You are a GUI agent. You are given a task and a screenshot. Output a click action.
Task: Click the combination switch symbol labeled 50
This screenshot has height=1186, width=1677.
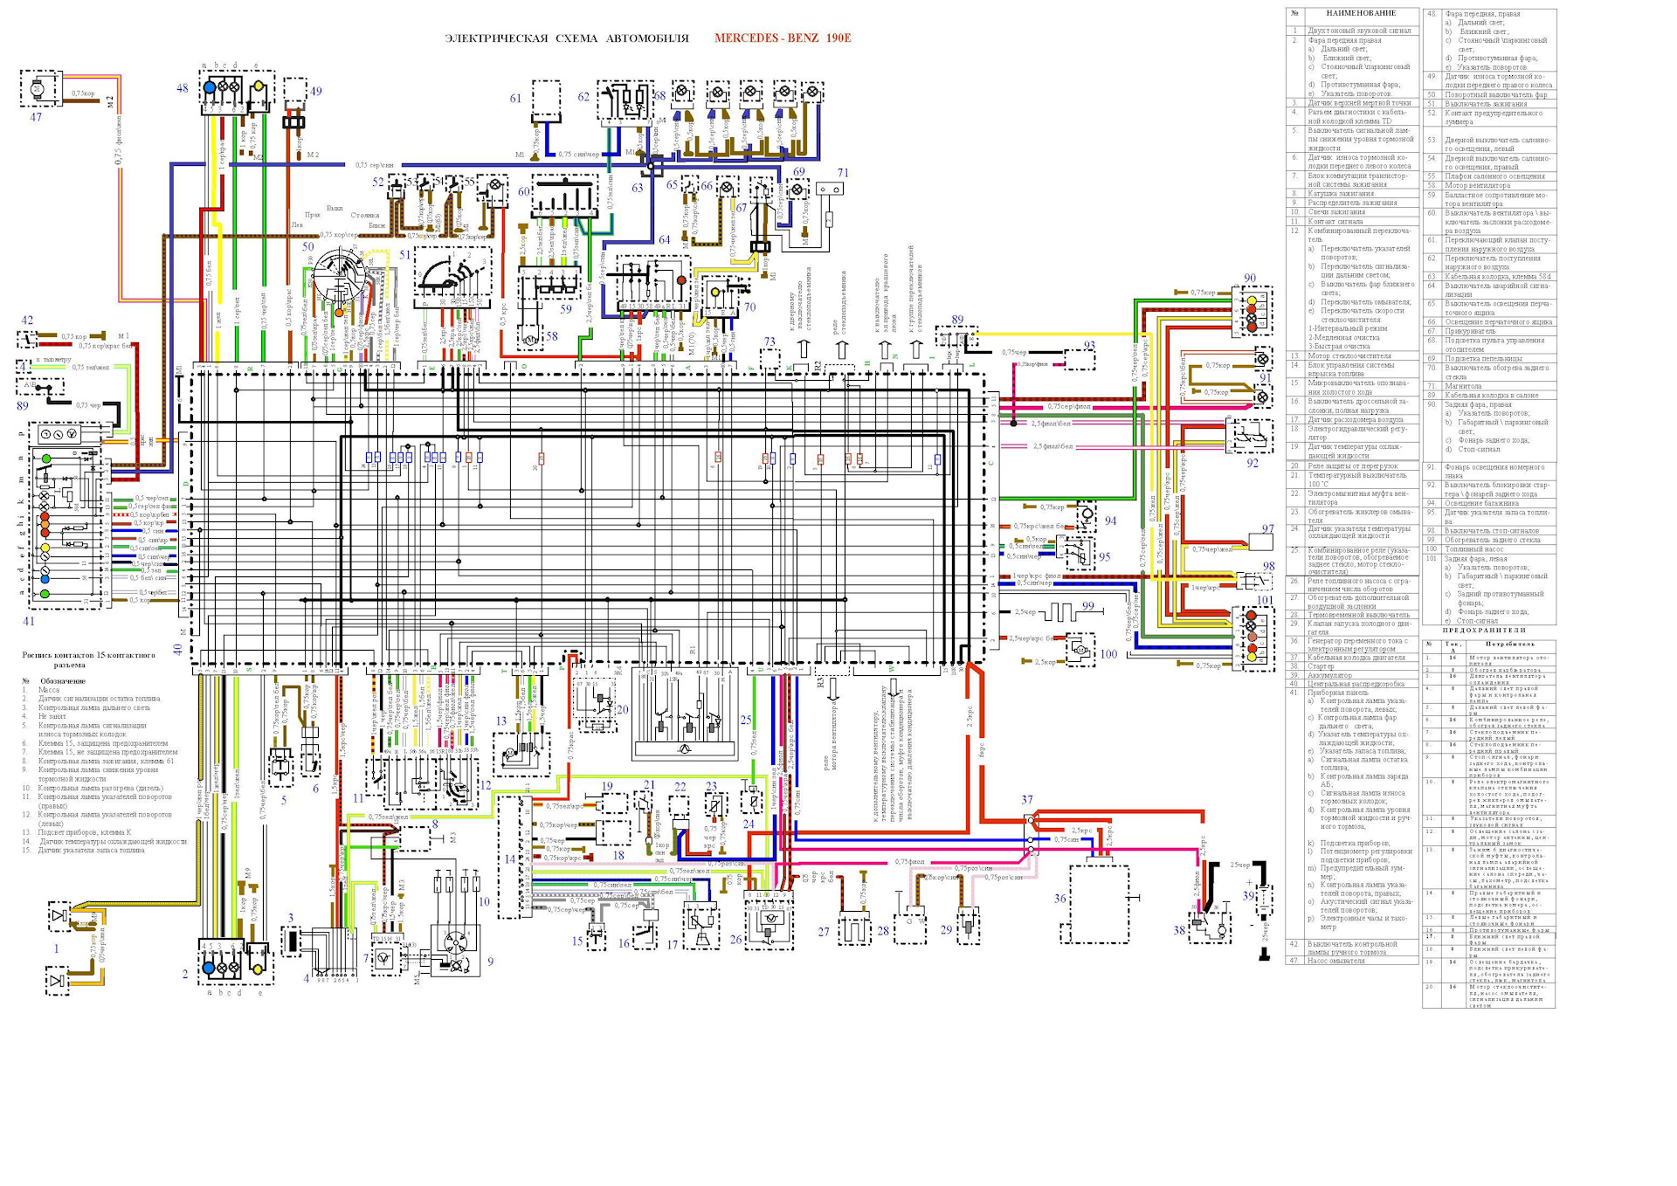tap(337, 279)
